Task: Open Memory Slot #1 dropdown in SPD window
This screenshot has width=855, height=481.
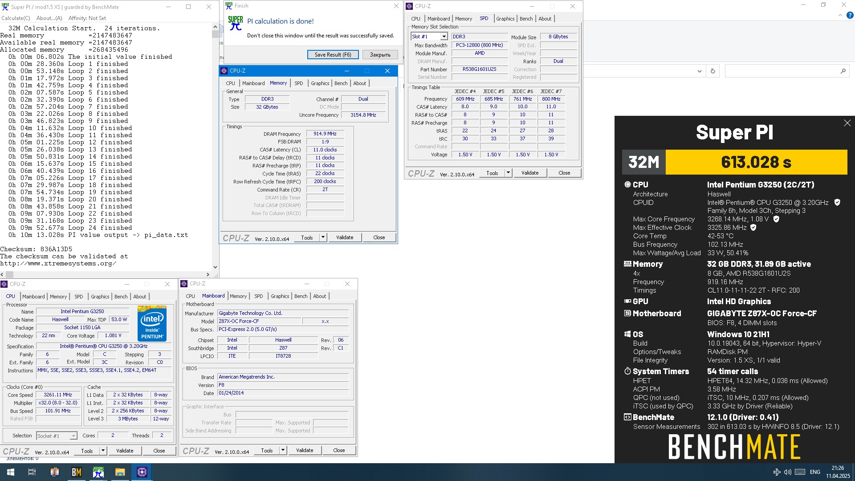Action: pyautogui.click(x=444, y=37)
